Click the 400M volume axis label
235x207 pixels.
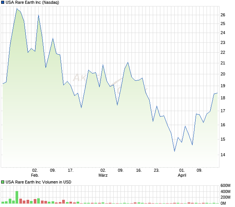click(225, 191)
